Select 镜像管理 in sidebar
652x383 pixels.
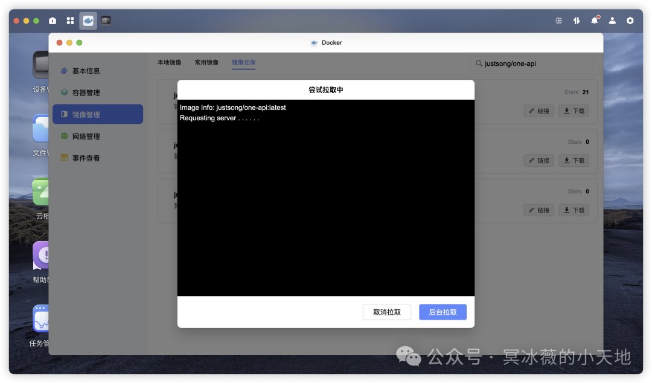point(98,114)
